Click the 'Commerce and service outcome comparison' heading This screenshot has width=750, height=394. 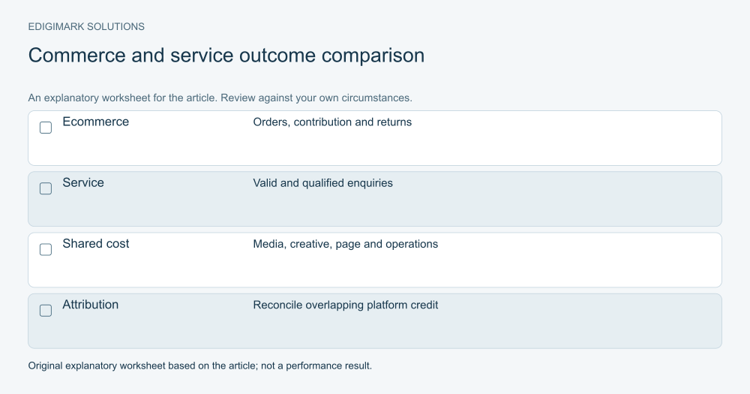point(226,56)
